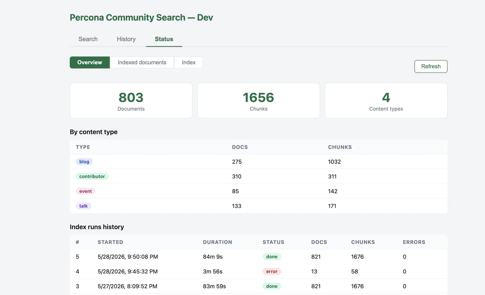The width and height of the screenshot is (485, 295).
Task: Click talk docs value 133
Action: (237, 206)
